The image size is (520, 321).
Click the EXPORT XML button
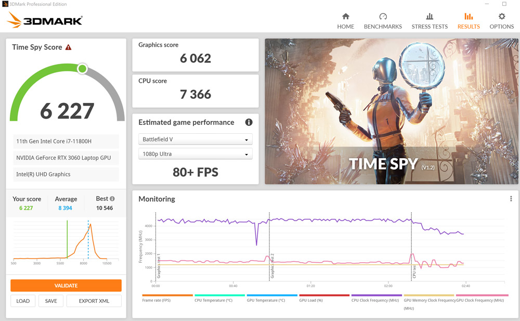pos(94,301)
